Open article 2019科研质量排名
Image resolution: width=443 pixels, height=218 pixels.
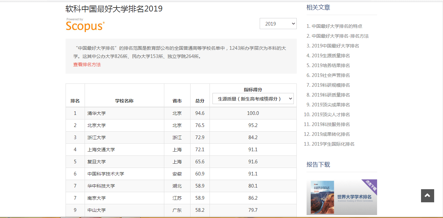coord(331,95)
